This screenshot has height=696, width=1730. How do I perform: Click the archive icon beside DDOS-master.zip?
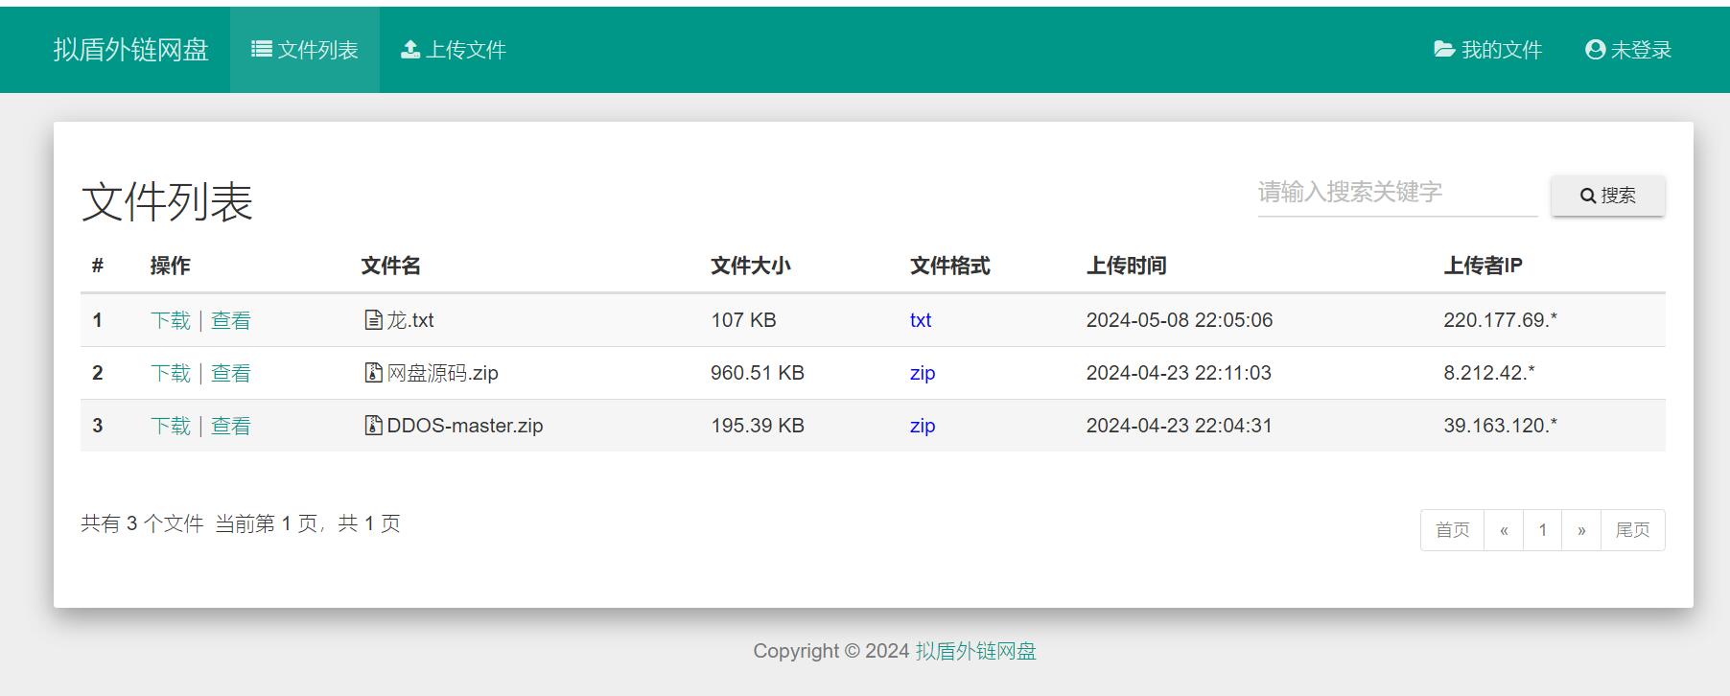[x=374, y=426]
